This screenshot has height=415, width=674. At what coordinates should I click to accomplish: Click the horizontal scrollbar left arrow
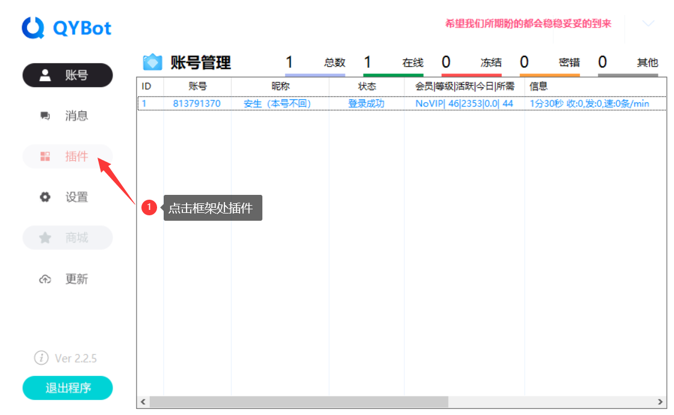[143, 401]
